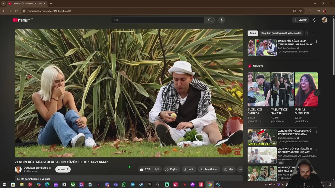Reload the page
The height and width of the screenshot is (188, 335).
16,11
